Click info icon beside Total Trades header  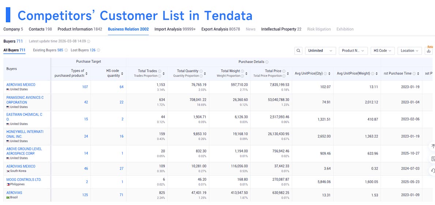pyautogui.click(x=159, y=71)
